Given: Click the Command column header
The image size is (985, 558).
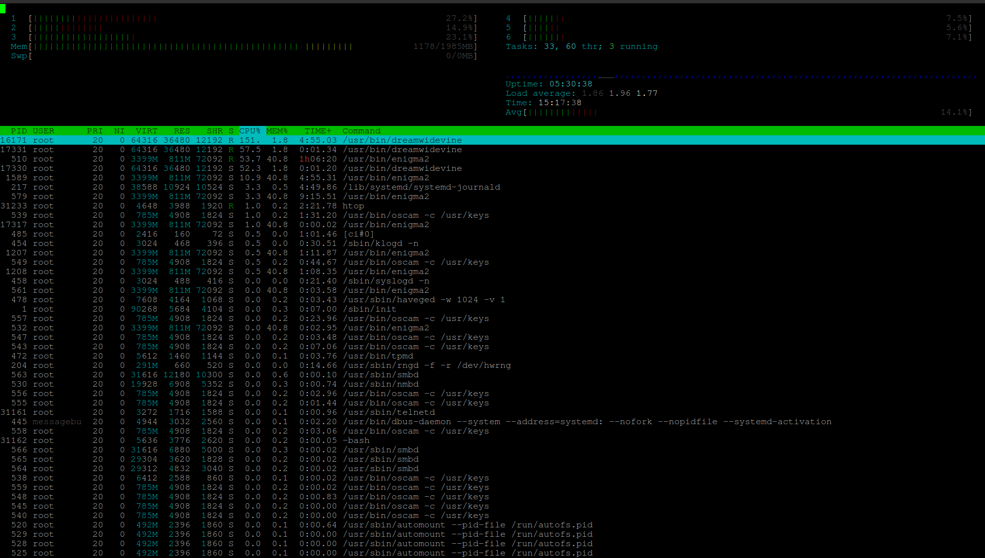Looking at the screenshot, I should (361, 131).
